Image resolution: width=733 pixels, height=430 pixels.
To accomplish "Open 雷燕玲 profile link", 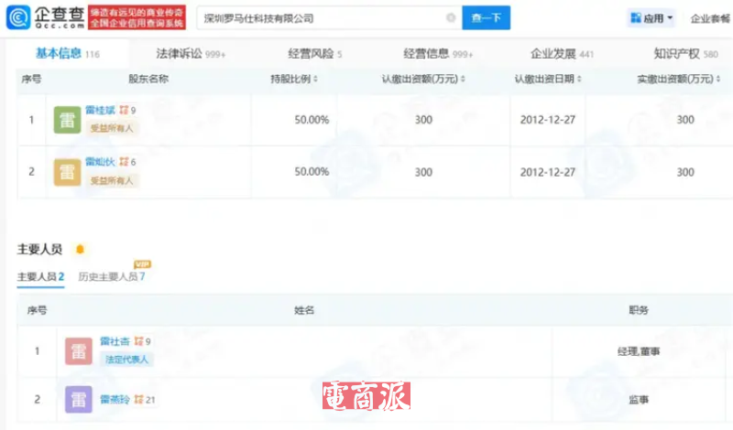I will 115,400.
